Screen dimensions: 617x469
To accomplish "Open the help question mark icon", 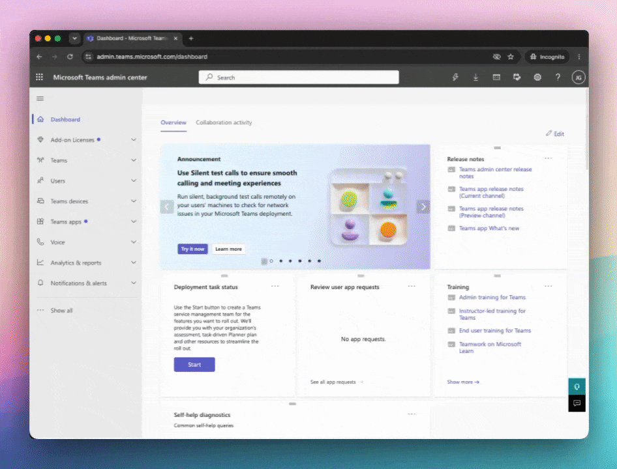I will click(x=558, y=77).
